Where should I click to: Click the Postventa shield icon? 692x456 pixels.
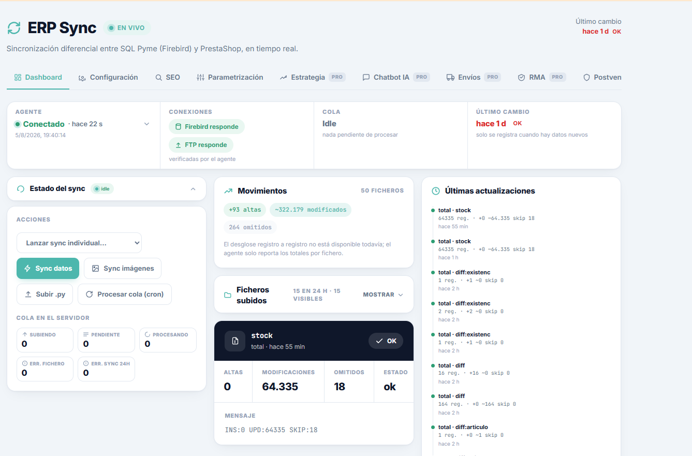(586, 78)
